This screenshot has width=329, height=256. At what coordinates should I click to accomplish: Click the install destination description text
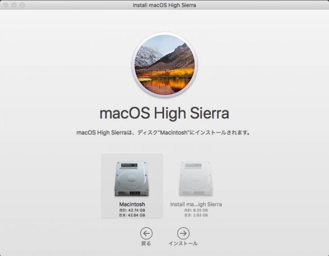click(x=164, y=133)
